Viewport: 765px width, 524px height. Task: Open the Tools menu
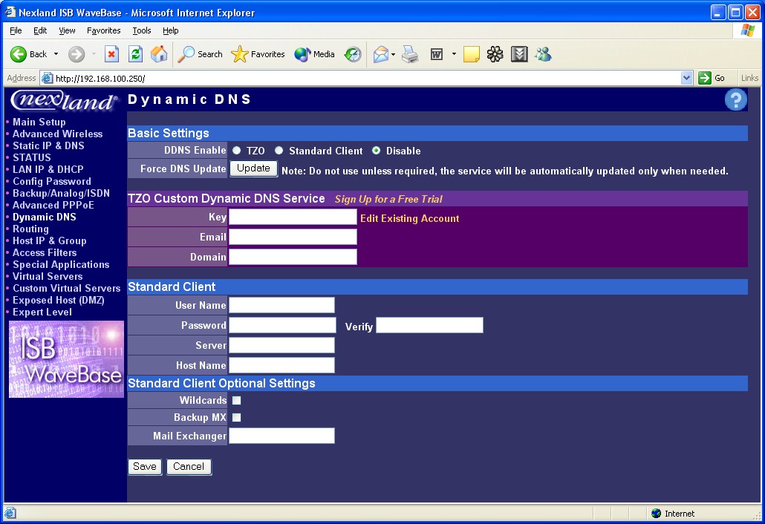coord(141,30)
